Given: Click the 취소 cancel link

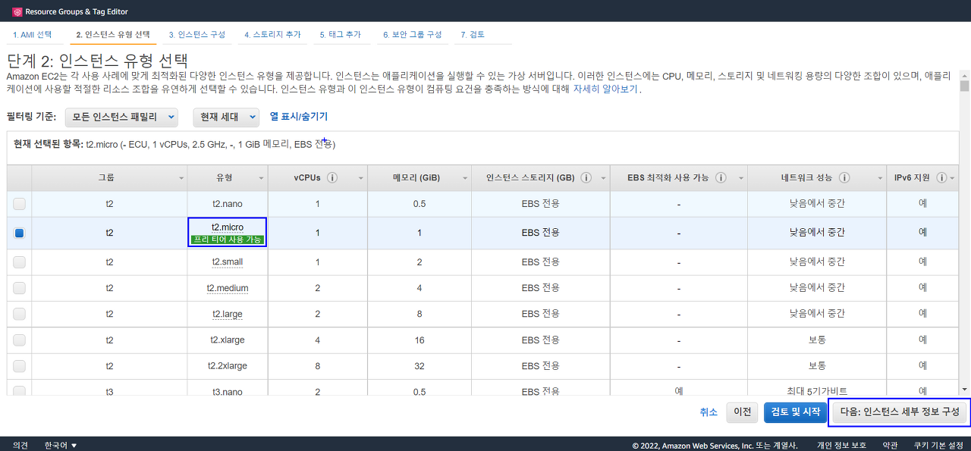Looking at the screenshot, I should (x=709, y=412).
